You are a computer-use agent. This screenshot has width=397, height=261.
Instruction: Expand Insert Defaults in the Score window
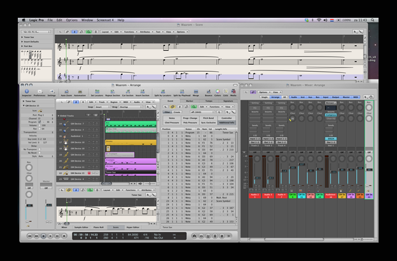(x=22, y=42)
